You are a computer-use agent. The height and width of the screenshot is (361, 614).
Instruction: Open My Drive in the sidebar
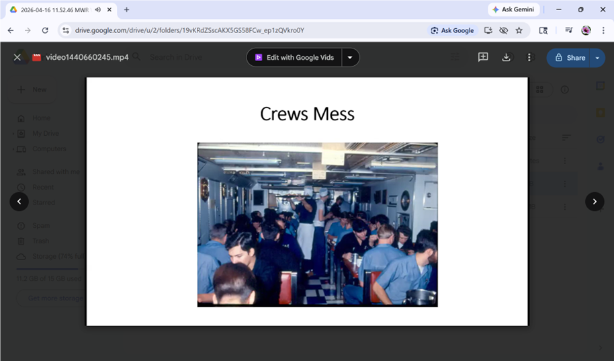pos(46,133)
